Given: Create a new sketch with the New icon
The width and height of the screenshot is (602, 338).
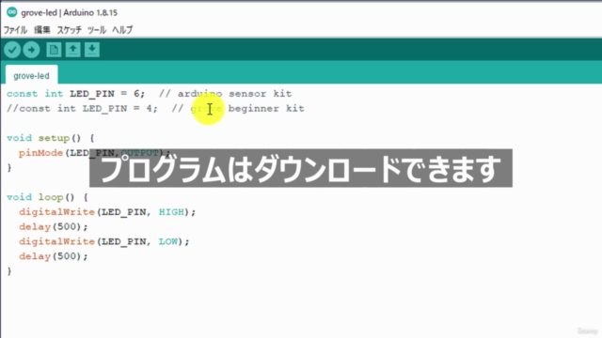Looking at the screenshot, I should point(54,50).
